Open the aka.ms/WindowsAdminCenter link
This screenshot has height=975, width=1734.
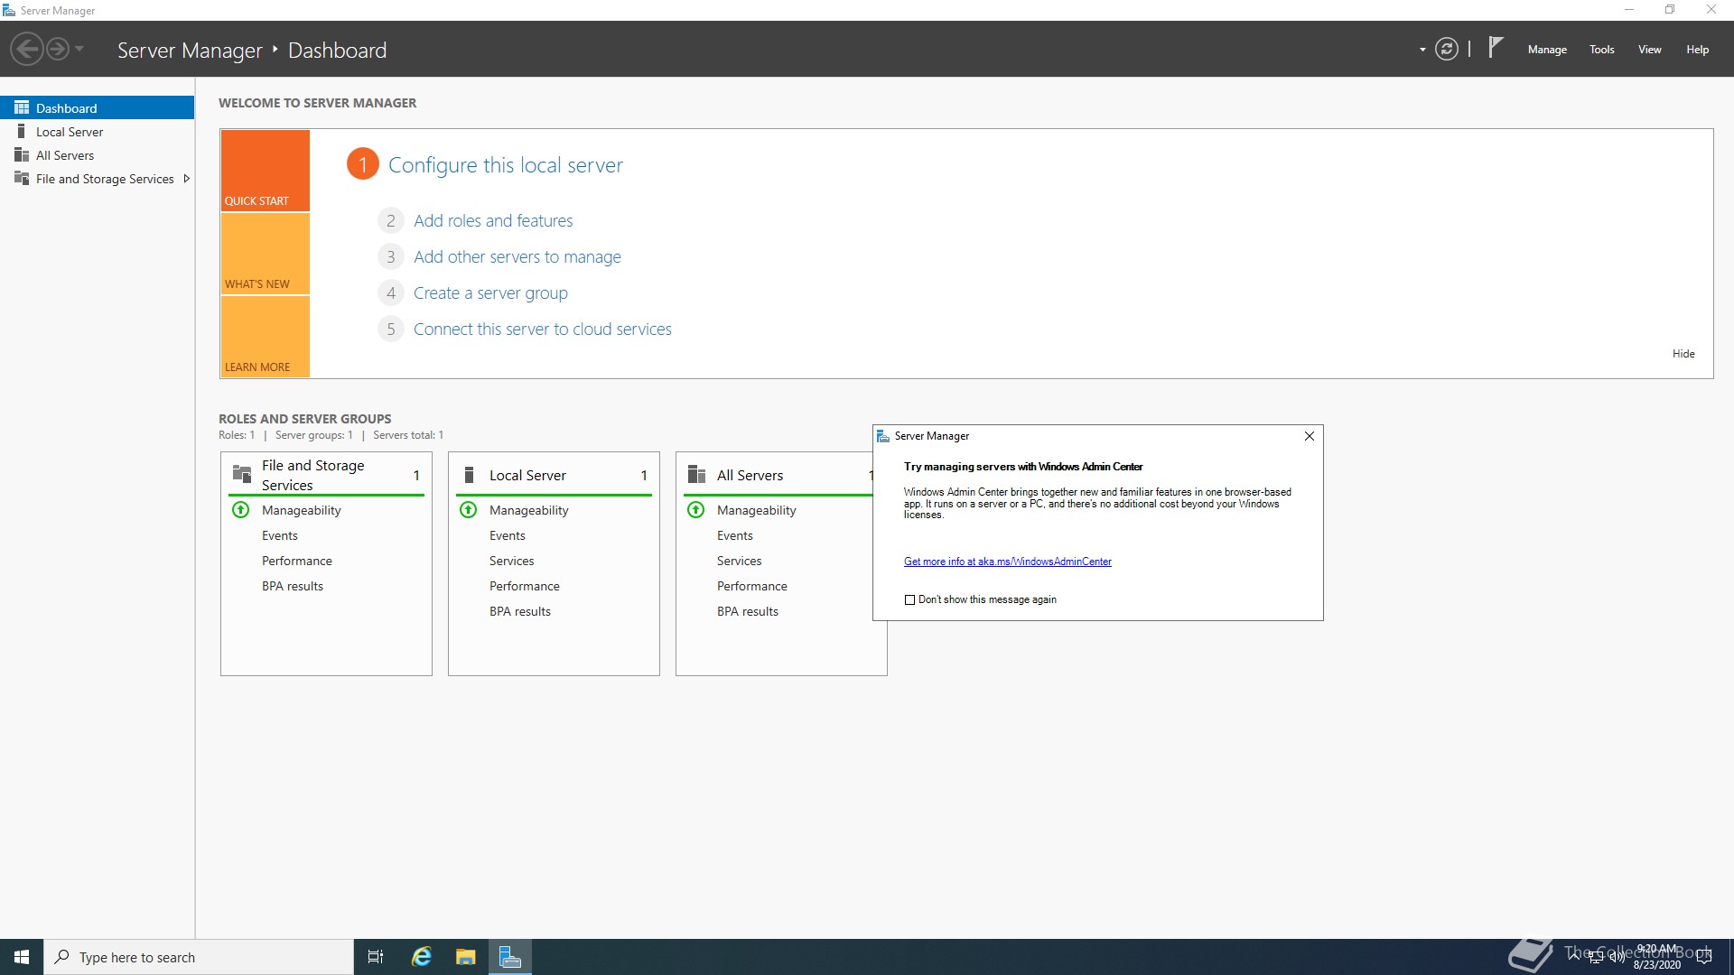pos(1007,562)
